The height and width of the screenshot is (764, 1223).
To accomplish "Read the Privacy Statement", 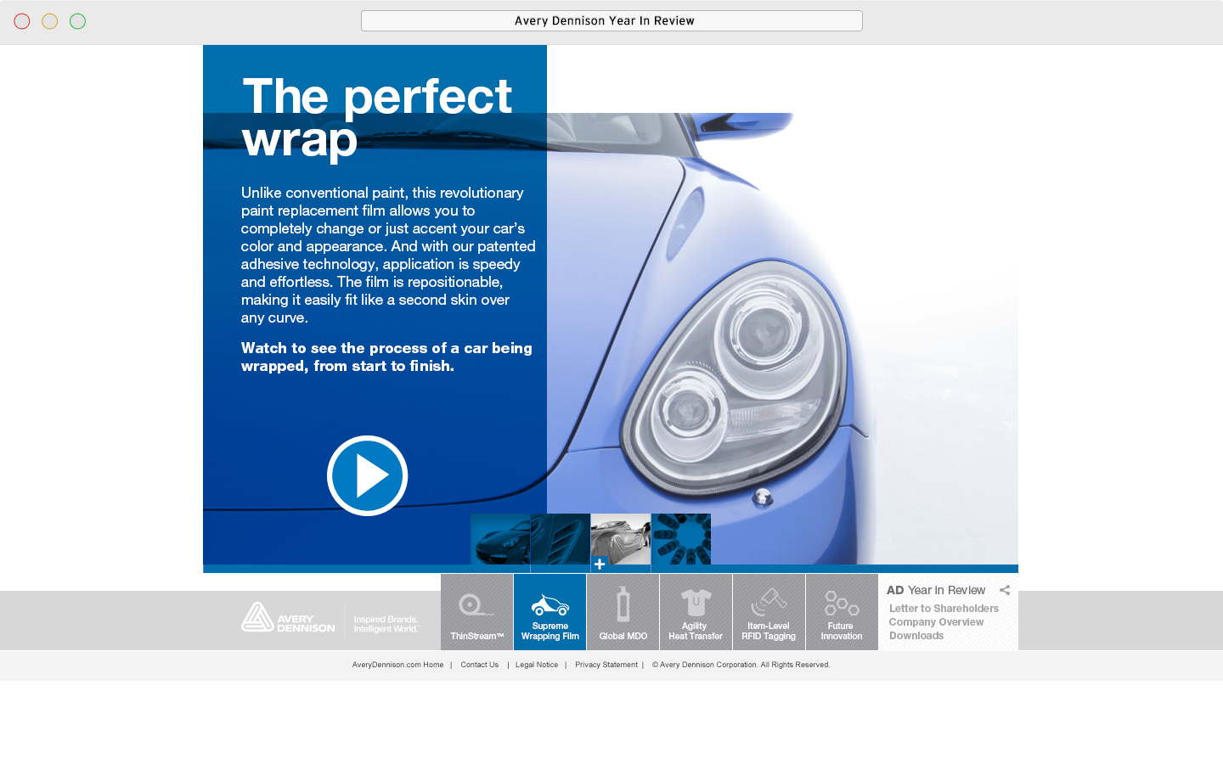I will click(606, 665).
